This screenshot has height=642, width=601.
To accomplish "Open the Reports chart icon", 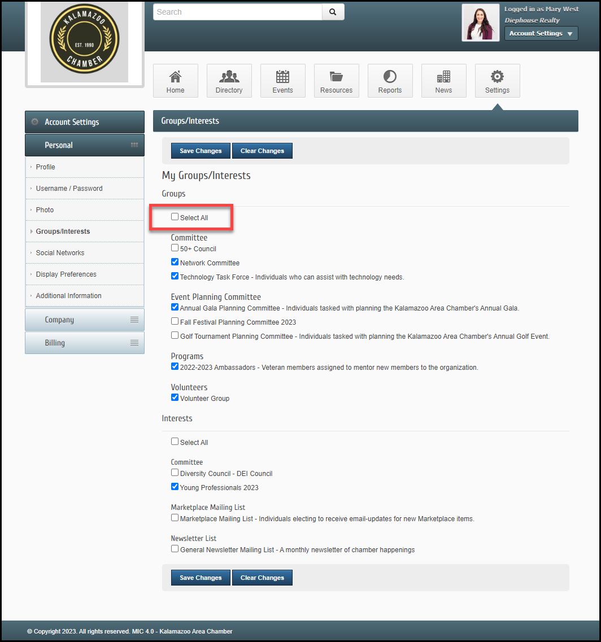I will [390, 77].
